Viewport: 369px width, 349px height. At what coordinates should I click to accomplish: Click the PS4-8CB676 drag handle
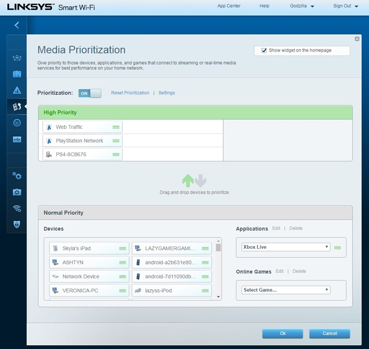pos(116,155)
